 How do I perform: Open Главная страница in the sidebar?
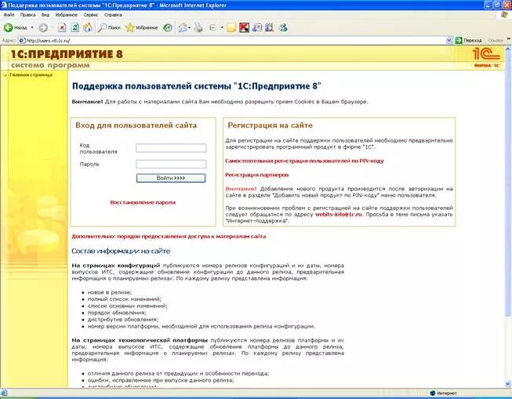tap(31, 74)
